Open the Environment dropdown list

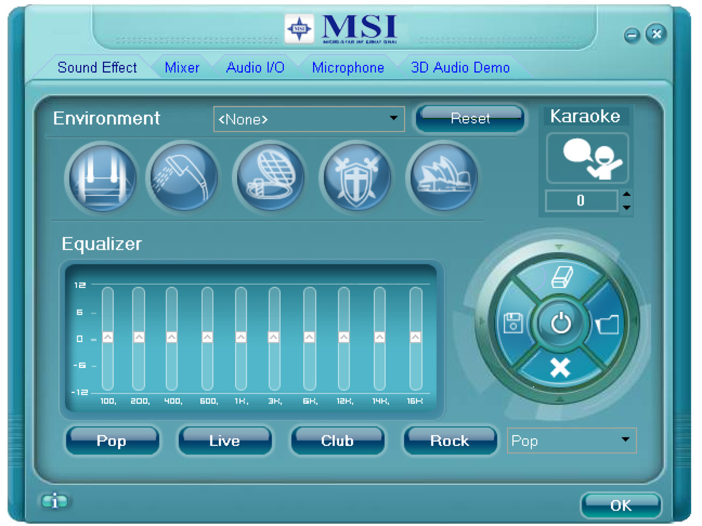(393, 118)
